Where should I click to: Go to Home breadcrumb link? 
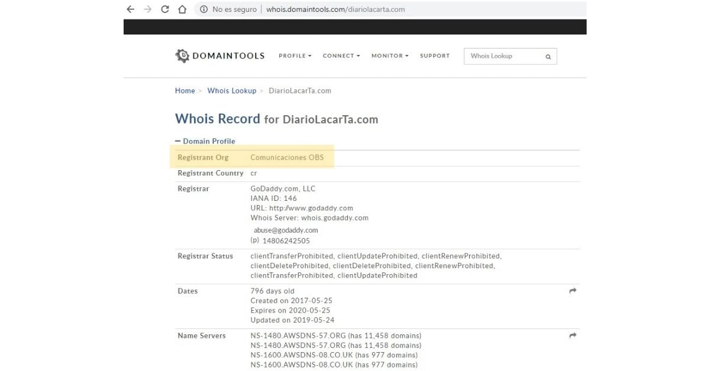(185, 91)
